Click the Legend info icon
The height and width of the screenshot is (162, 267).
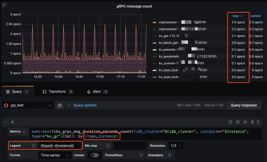tap(33, 146)
